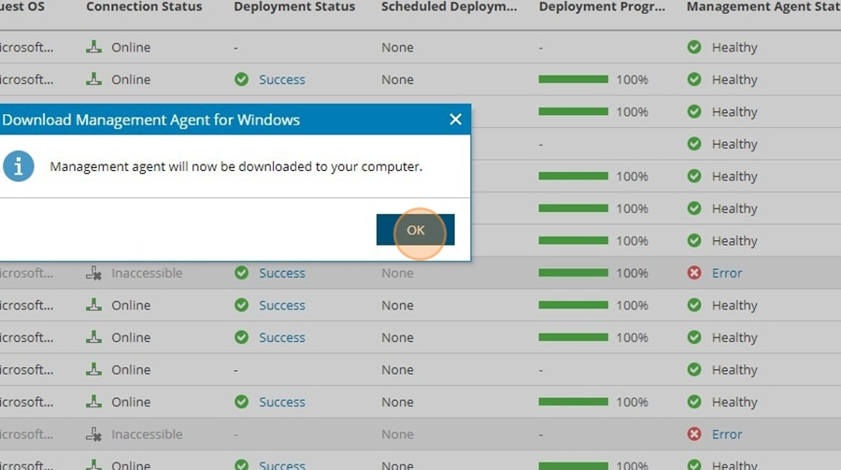Click red error icon in Inaccessible row without progress
Viewport: 841px width, 470px height.
click(x=694, y=434)
